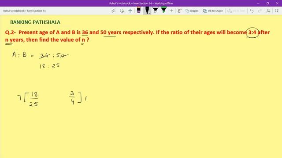Click the question text starting 'Q.2- Present age'
Screen dimensions: 282x158
pyautogui.click(x=137, y=36)
